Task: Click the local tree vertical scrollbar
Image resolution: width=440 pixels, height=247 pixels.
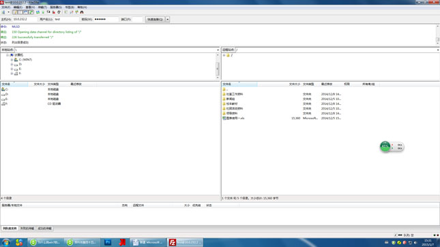Action: coord(218,67)
